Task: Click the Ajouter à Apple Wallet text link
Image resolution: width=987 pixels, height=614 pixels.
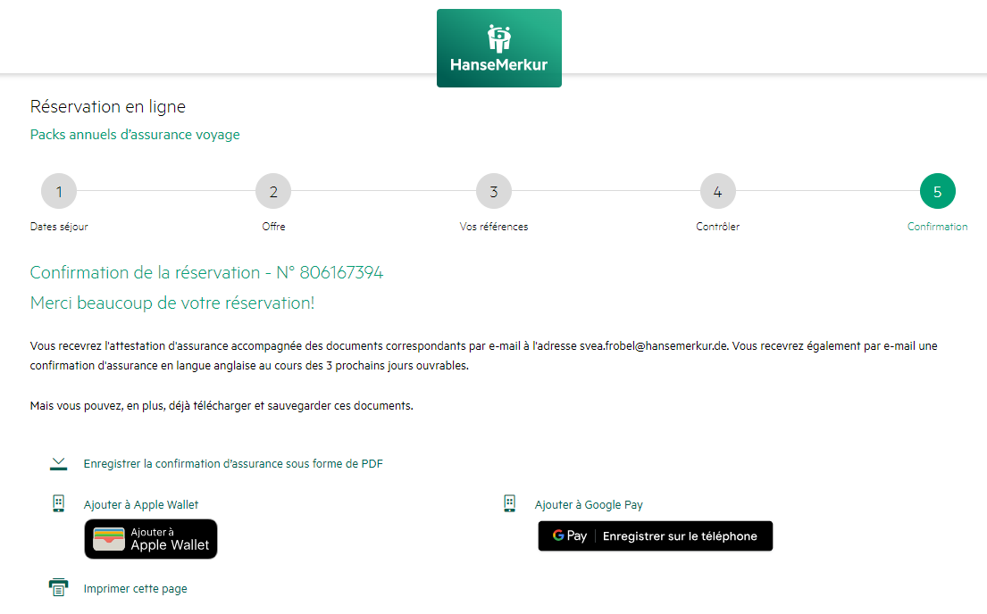Action: (141, 505)
